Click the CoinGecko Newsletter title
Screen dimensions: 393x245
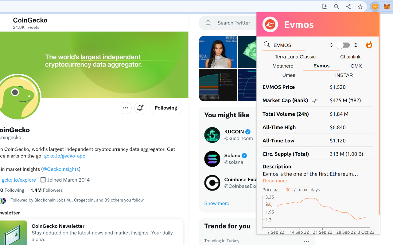click(58, 226)
